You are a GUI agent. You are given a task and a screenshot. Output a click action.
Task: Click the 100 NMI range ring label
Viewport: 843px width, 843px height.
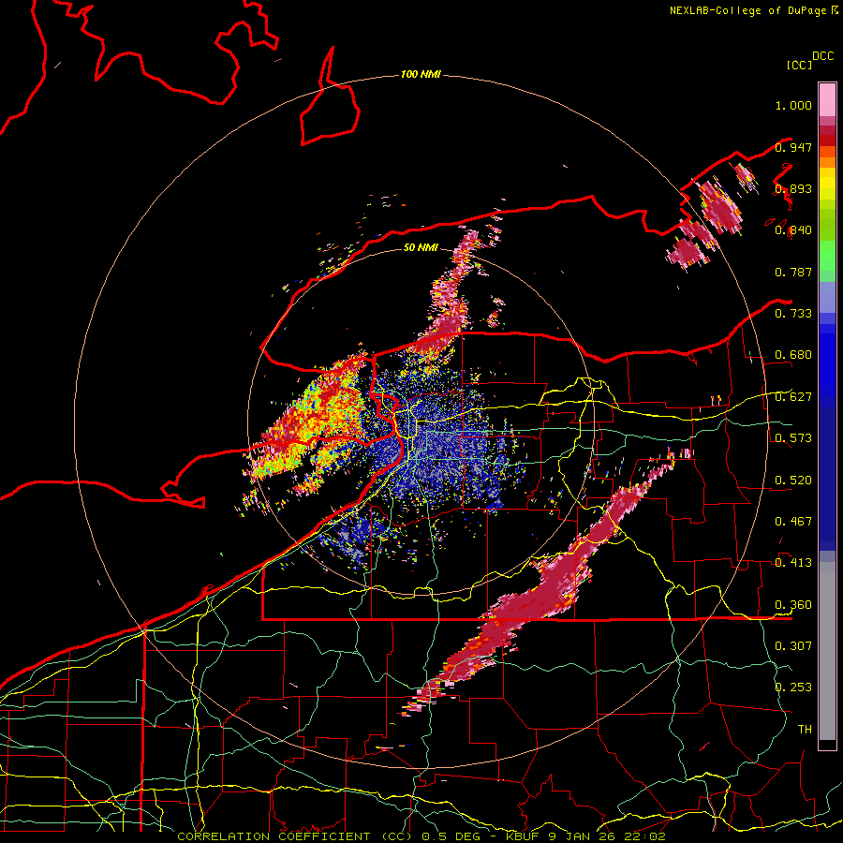pyautogui.click(x=421, y=74)
